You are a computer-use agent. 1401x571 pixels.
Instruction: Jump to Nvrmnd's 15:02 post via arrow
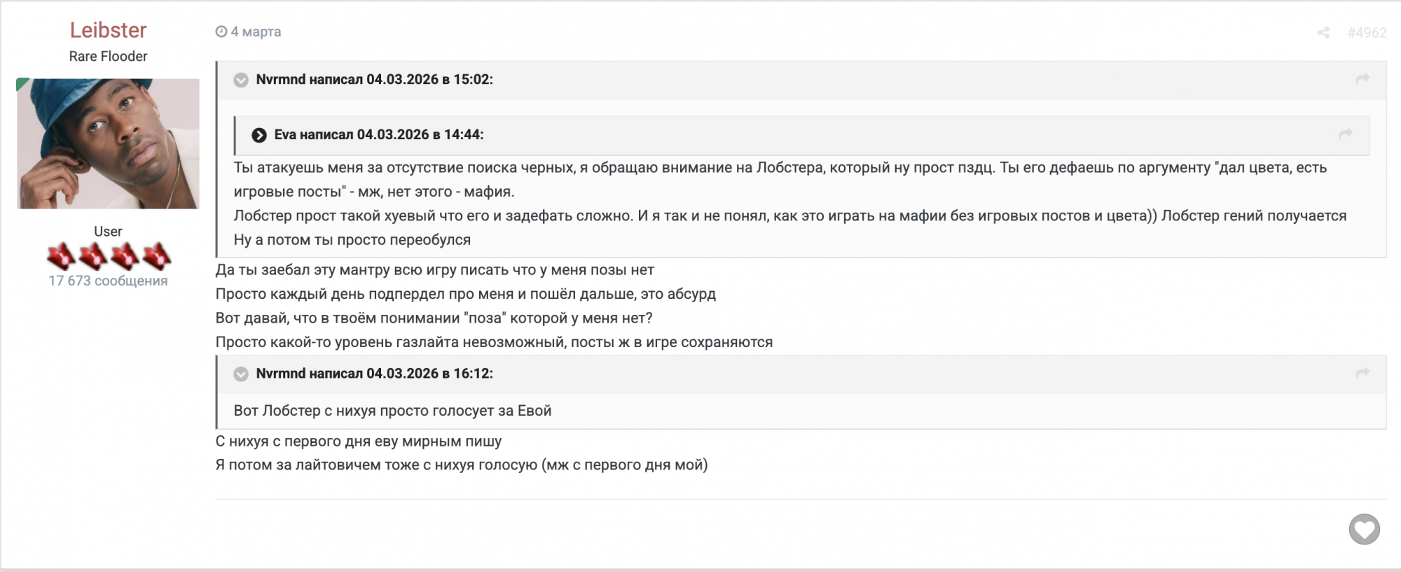point(1362,79)
